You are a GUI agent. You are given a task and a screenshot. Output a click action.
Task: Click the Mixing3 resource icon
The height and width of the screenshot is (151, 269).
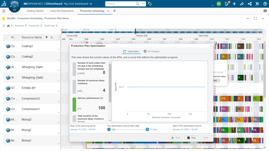point(8,120)
